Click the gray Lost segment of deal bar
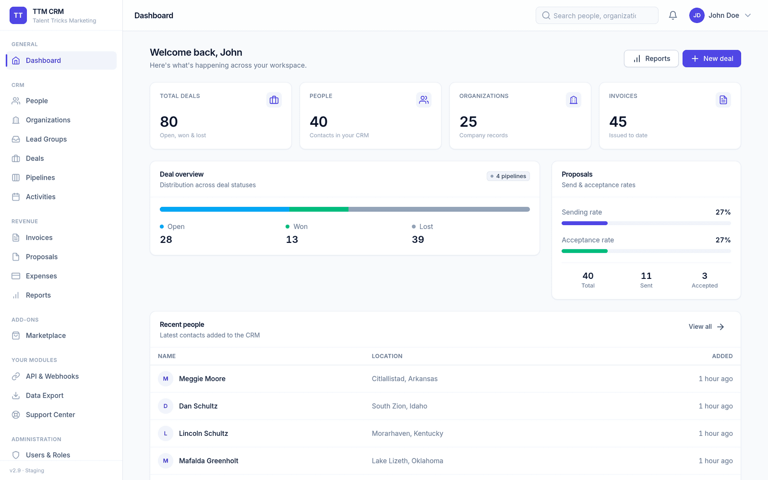Viewport: 768px width, 480px height. pos(439,209)
